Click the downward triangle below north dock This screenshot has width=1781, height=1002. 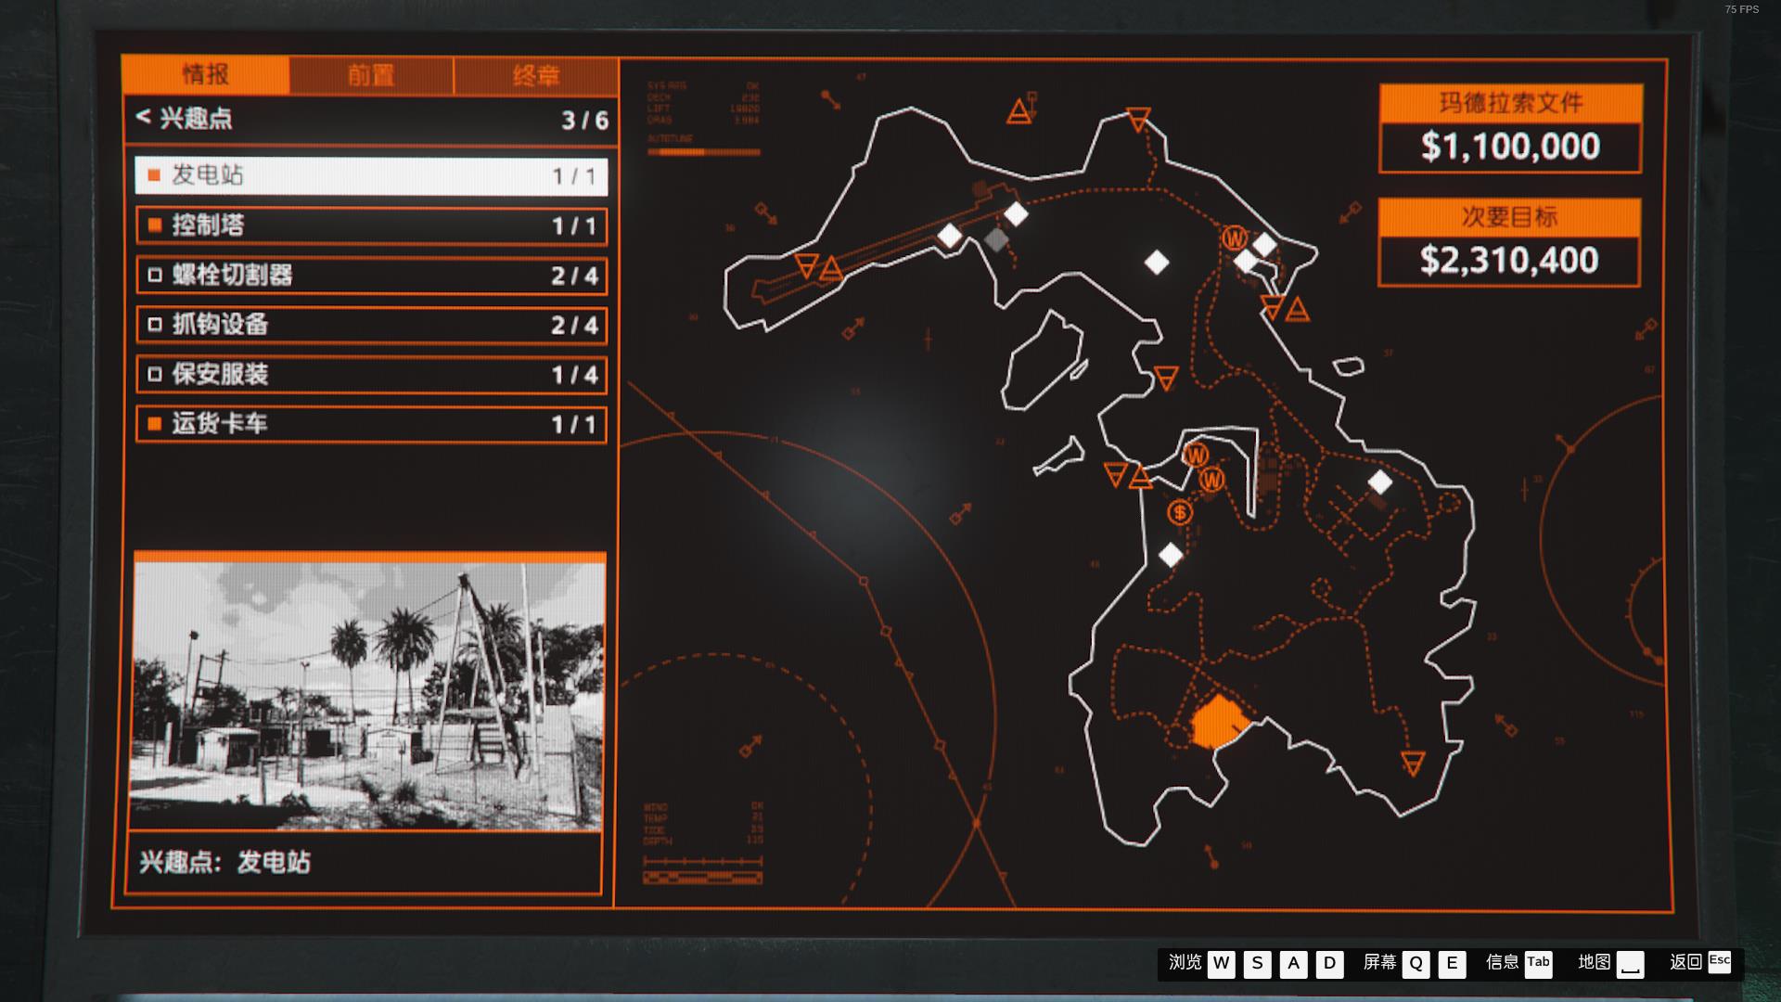[x=1273, y=306]
